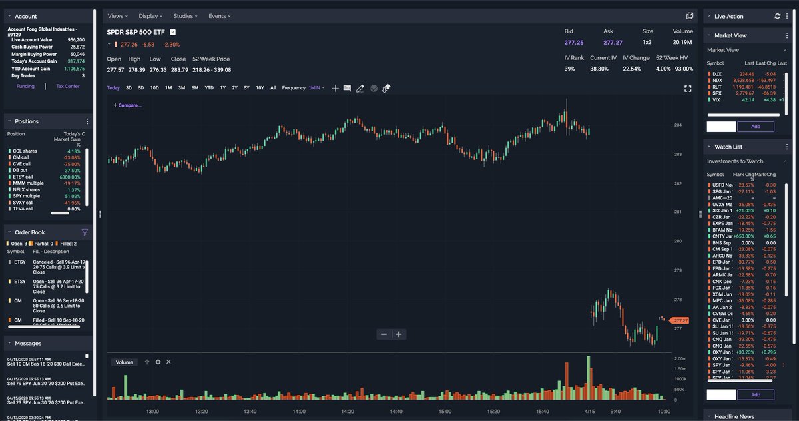Pop out chart into new window
This screenshot has height=421, width=799.
[690, 16]
